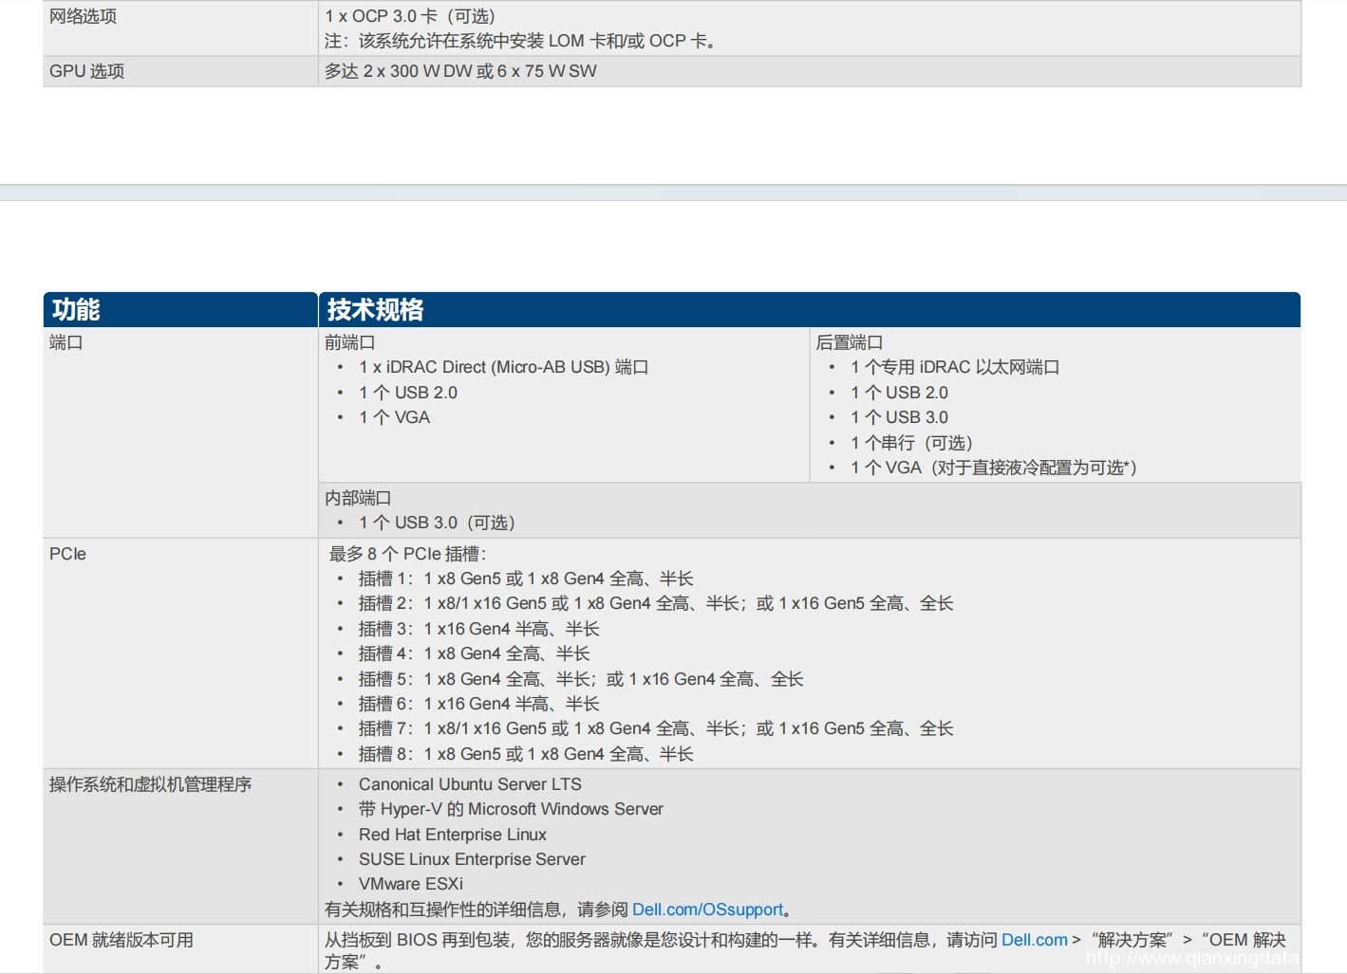The image size is (1347, 974).
Task: Select the 网络选项 row label
Action: pyautogui.click(x=83, y=16)
